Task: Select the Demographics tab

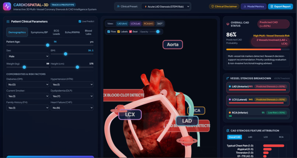Action: tap(17, 32)
